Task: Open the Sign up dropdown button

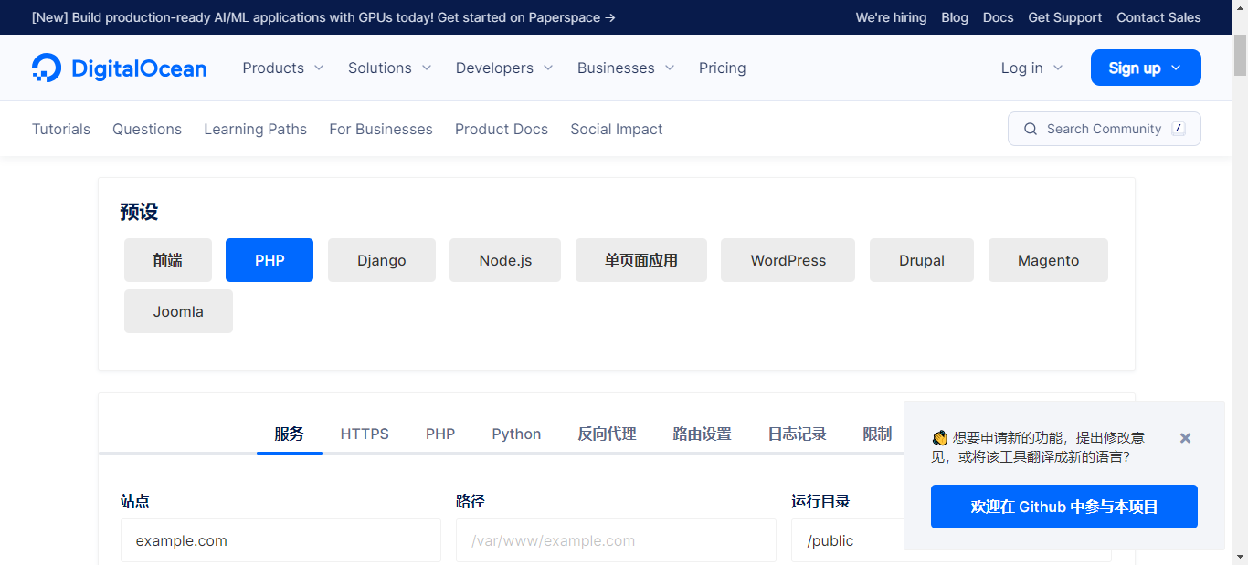Action: click(x=1146, y=68)
